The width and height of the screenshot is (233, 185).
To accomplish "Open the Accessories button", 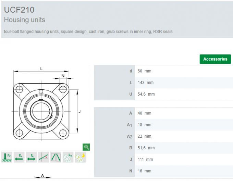I will [215, 59].
